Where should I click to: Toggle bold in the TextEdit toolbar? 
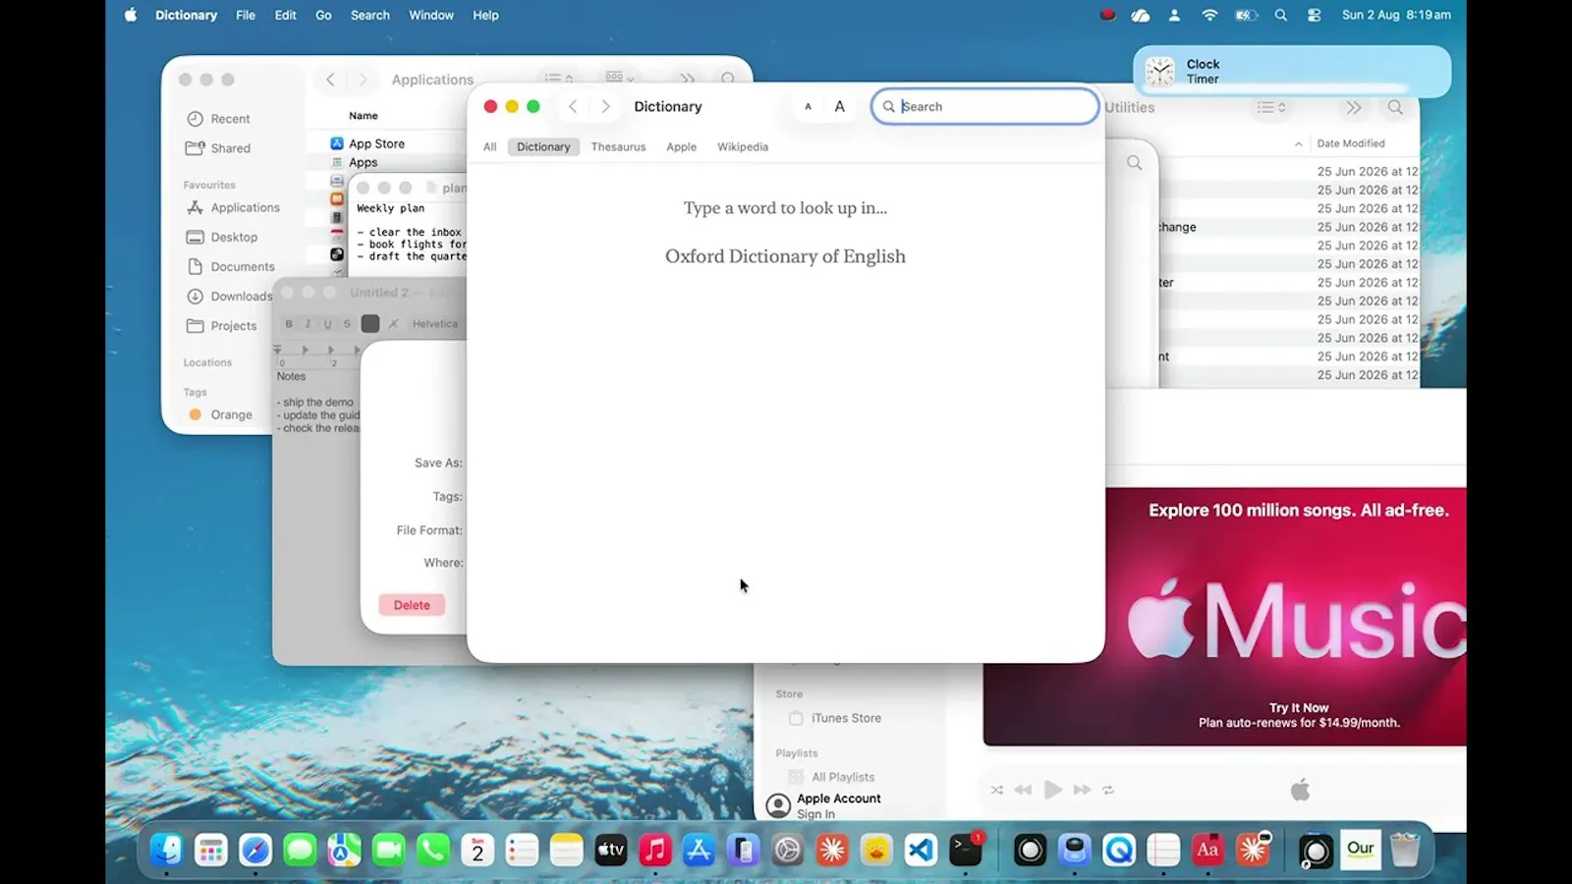point(289,324)
